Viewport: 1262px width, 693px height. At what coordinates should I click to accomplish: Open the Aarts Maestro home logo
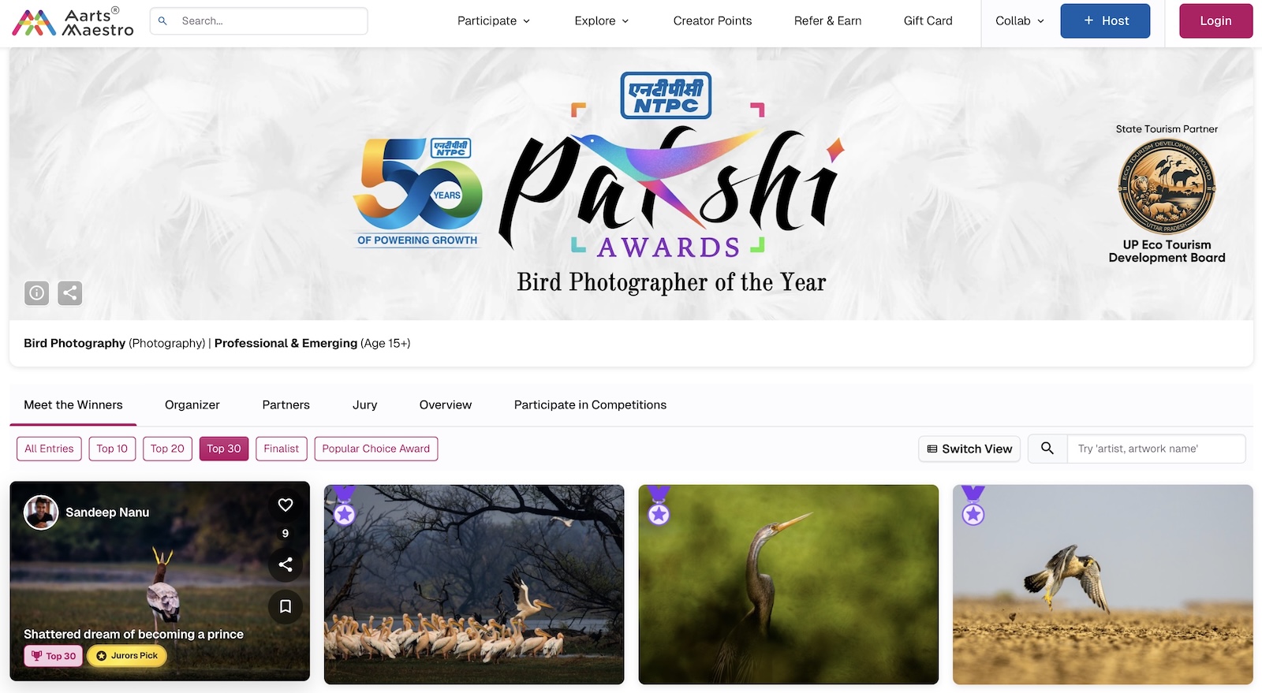[x=73, y=21]
